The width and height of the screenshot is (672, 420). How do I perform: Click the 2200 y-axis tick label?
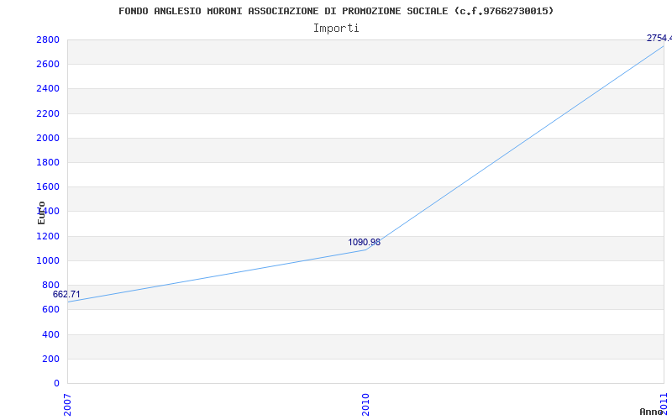[48, 113]
